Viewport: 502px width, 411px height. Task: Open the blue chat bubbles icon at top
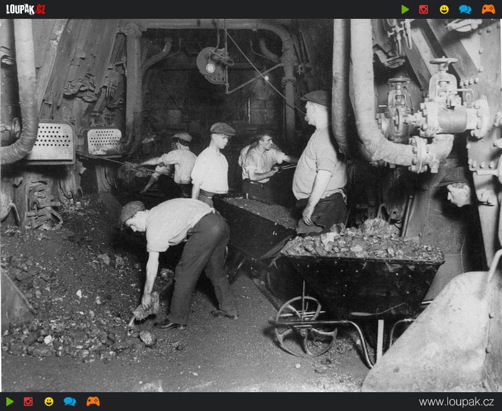pos(465,9)
